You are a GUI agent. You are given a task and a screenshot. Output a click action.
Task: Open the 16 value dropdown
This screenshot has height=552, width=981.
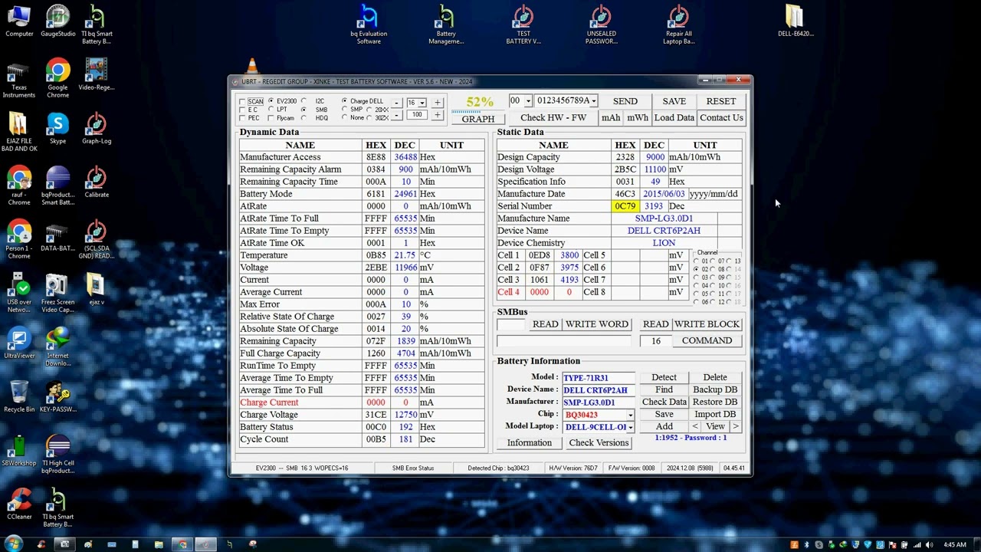(x=422, y=103)
